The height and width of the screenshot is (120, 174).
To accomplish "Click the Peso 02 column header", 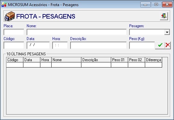I will tap(137, 60).
